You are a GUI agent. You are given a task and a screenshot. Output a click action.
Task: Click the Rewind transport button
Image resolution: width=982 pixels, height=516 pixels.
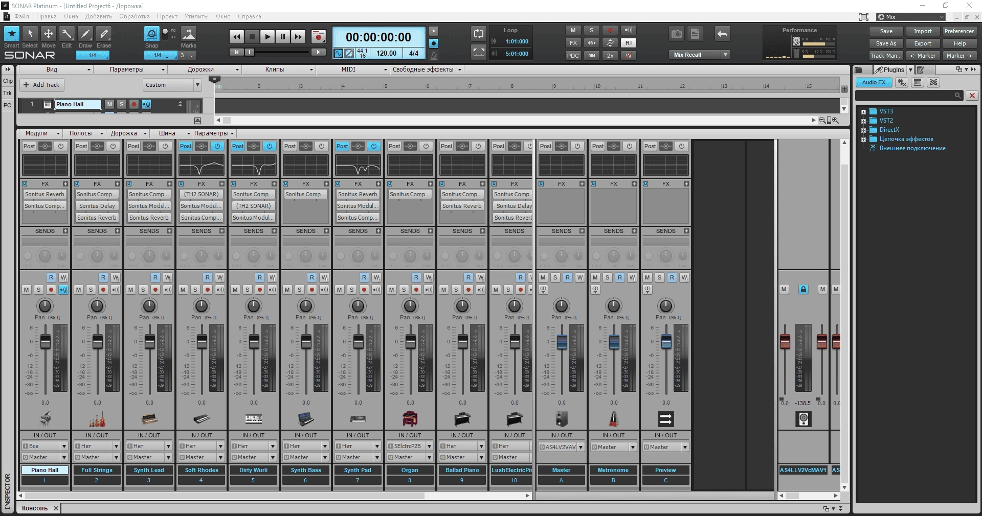[236, 37]
